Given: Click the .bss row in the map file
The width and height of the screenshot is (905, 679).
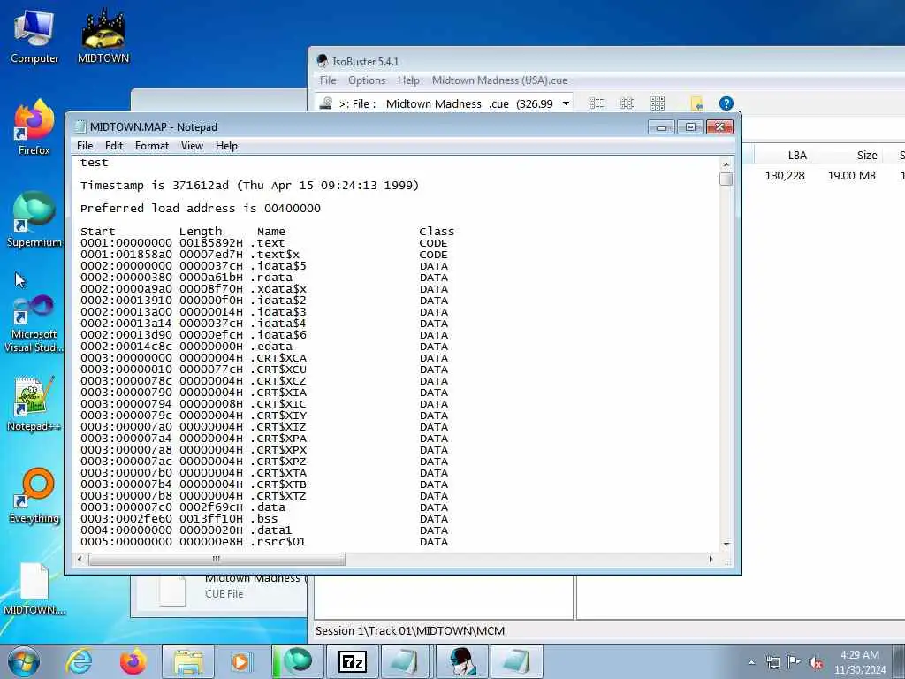Looking at the screenshot, I should (x=263, y=519).
